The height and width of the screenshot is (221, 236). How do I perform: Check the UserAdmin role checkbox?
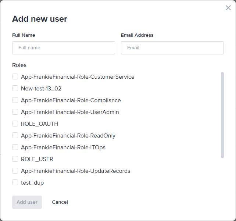point(15,112)
